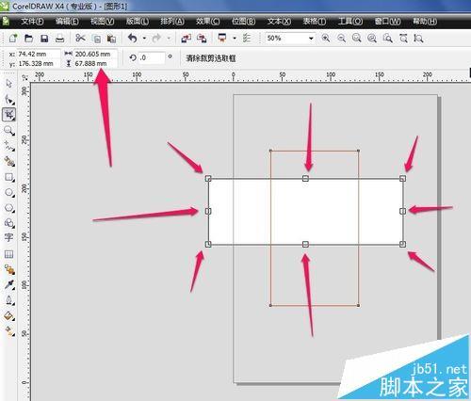471x401 pixels.
Task: Select the Zoom tool in toolbox
Action: (8, 131)
